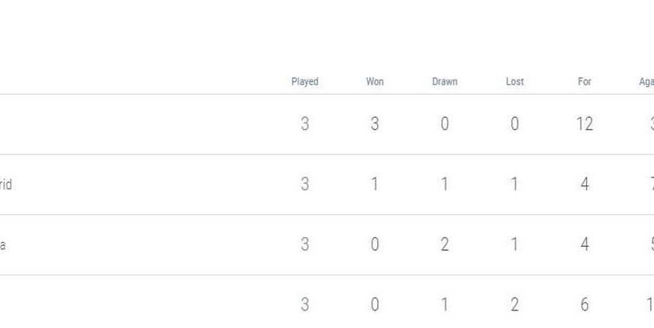Viewport: 654px width, 328px height.
Task: Sort by the Won column header
Action: pyautogui.click(x=375, y=82)
